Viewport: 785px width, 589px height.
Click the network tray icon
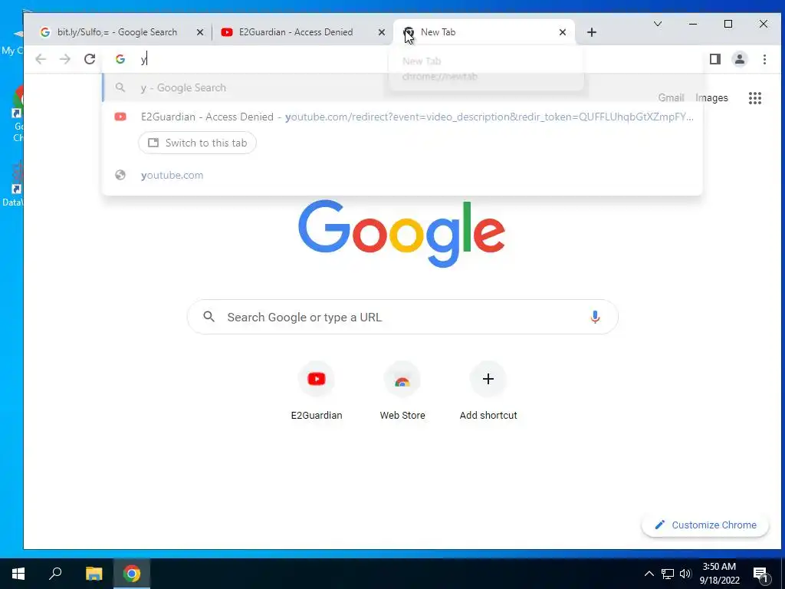click(668, 574)
